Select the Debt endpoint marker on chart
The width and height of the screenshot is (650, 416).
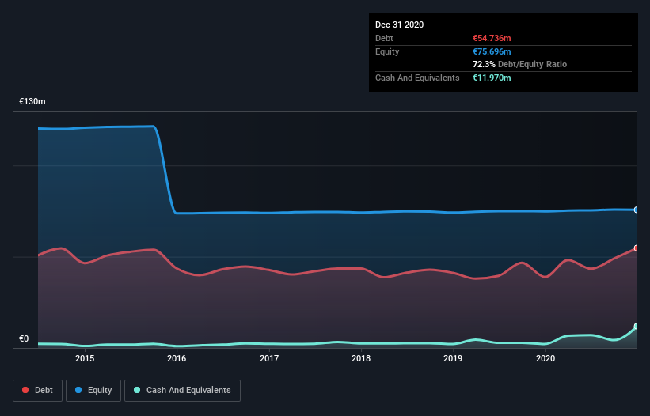point(637,248)
